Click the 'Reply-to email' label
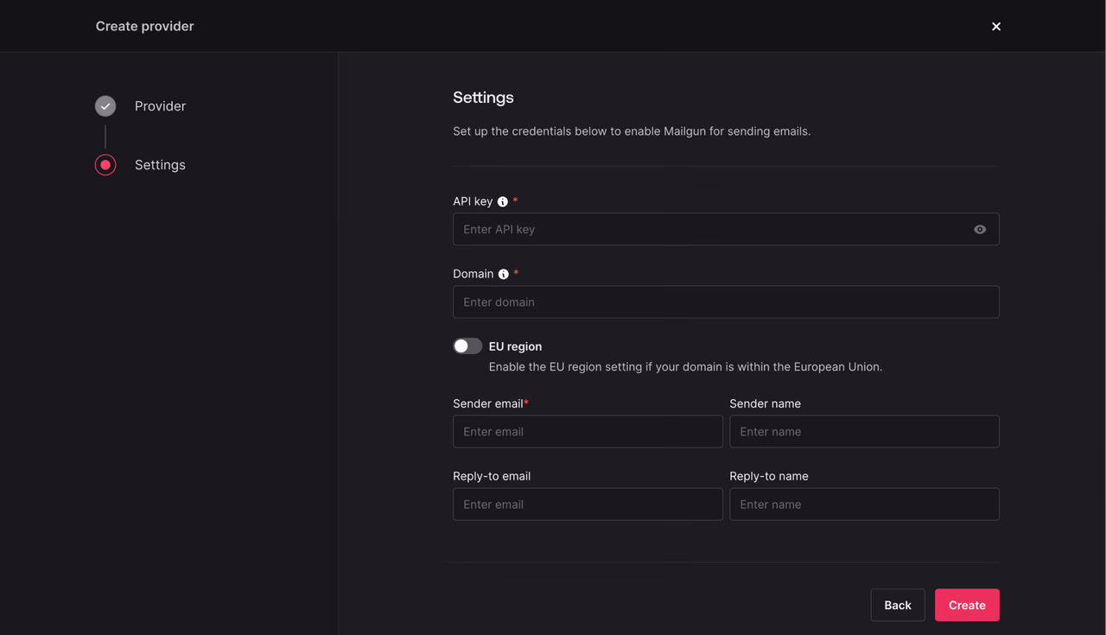 pos(492,476)
